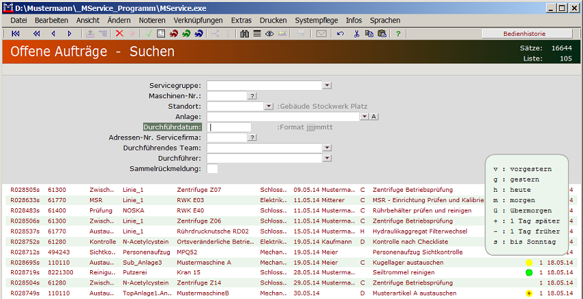The image size is (583, 299).
Task: Click the green status circle in the Putzerei row
Action: pos(529,273)
